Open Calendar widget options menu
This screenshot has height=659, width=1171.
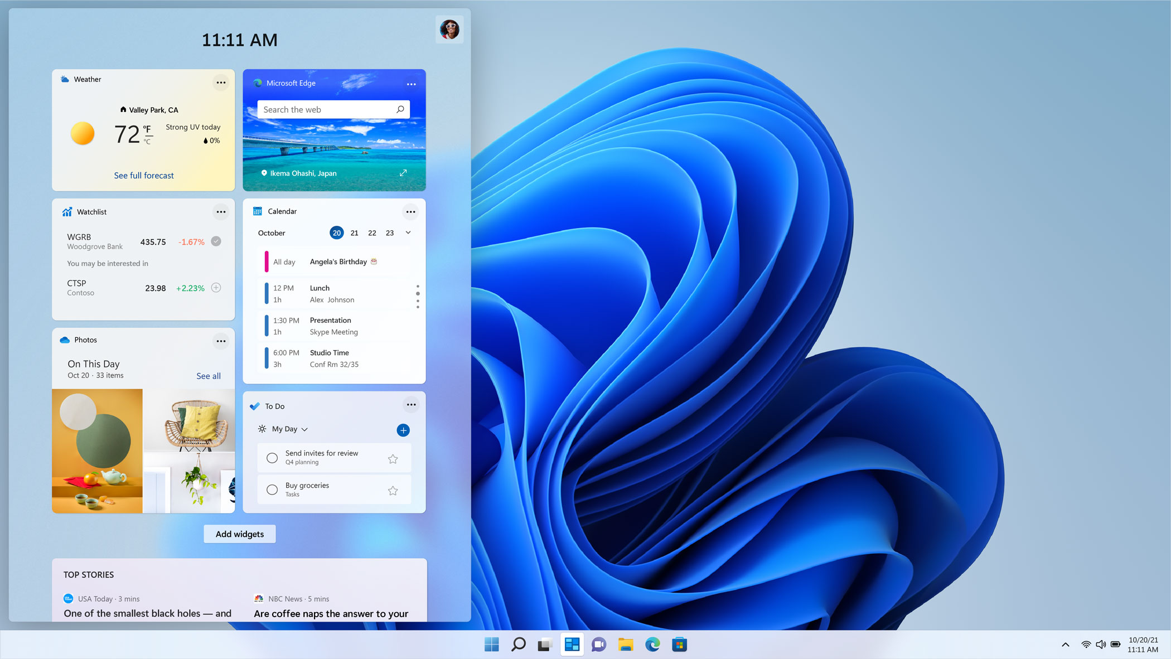[410, 211]
